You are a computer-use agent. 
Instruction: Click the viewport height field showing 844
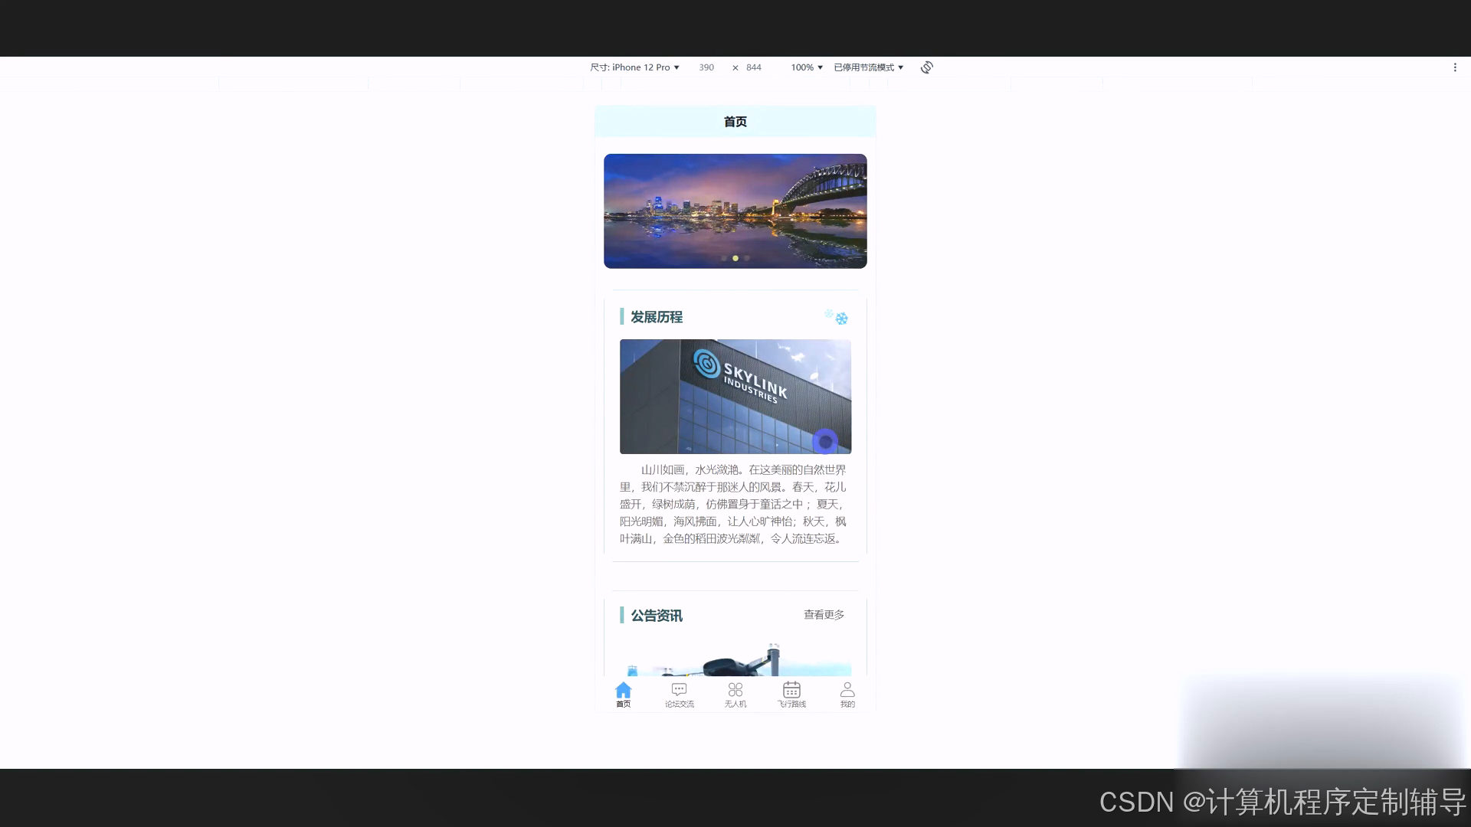point(754,67)
